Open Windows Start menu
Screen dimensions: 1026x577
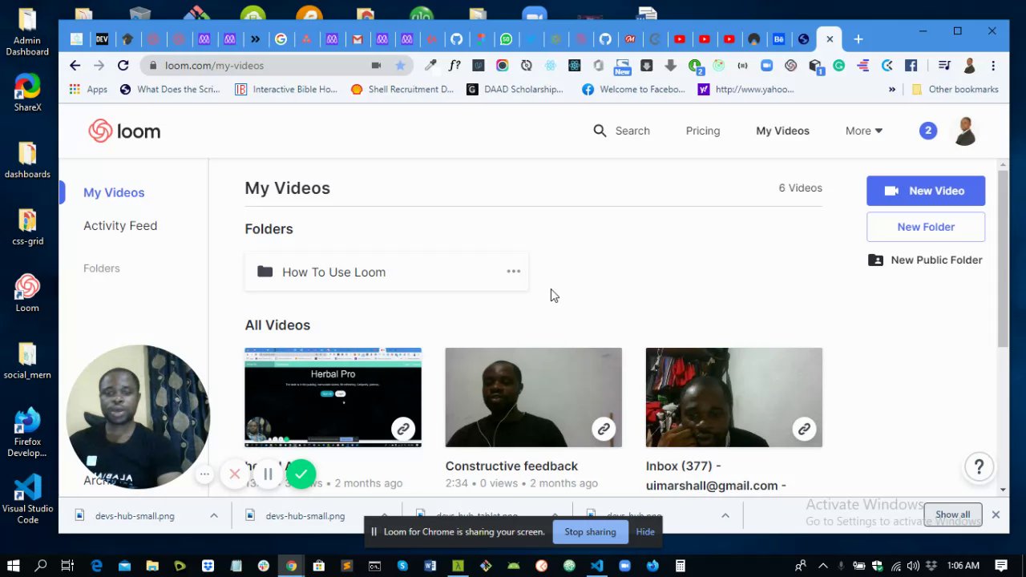pos(13,566)
